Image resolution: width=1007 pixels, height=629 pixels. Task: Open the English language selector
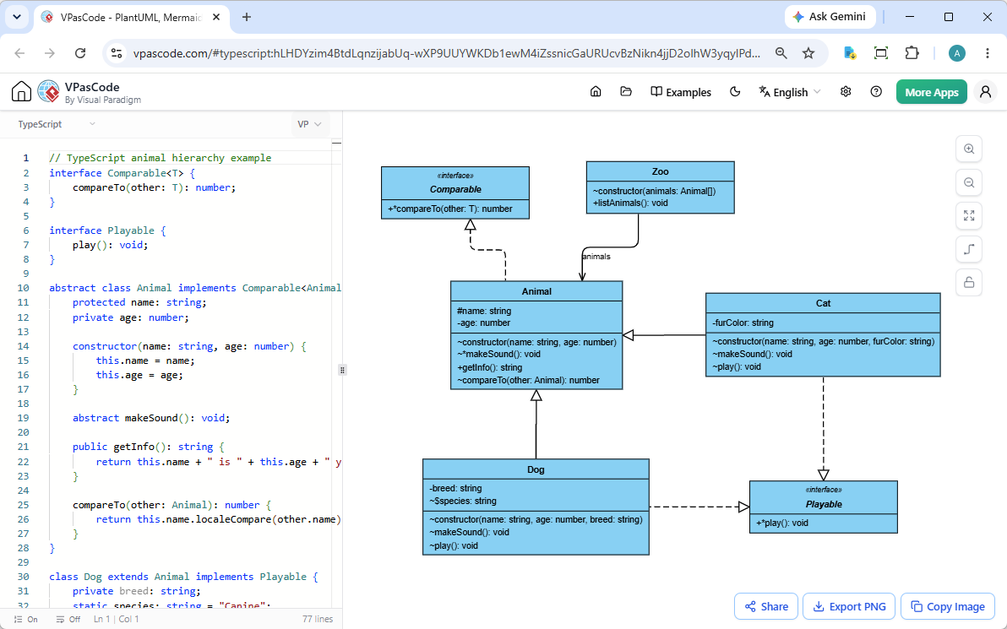pyautogui.click(x=789, y=92)
